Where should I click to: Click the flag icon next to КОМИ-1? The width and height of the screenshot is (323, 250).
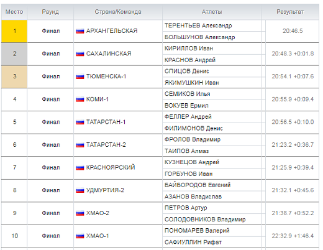tap(80, 100)
